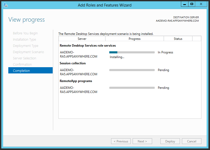This screenshot has height=150, width=210.
Task: Minimize the Add Roles and Features Wizard
Action: coord(184,4)
